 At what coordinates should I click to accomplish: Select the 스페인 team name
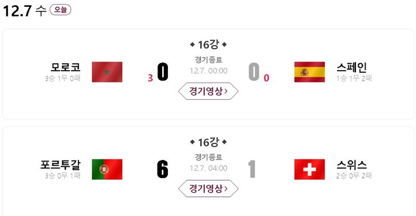352,67
